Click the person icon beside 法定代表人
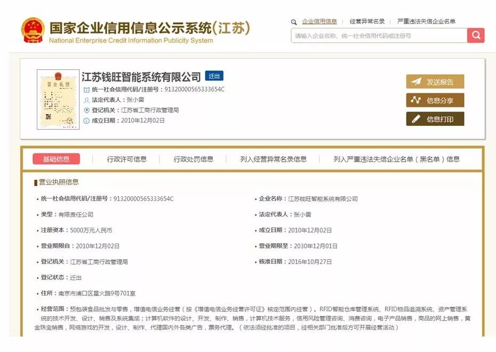 tap(86, 100)
